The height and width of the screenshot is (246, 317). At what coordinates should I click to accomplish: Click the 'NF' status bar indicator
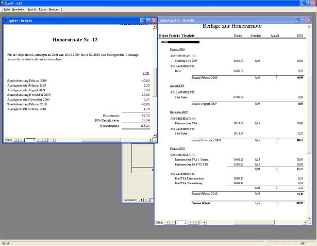coord(303,243)
